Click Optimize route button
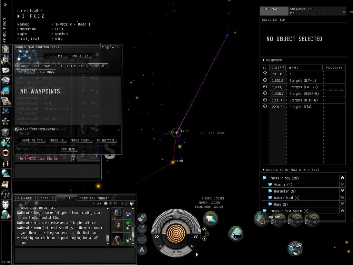Viewport: 353px width, 265px height. coord(68,149)
